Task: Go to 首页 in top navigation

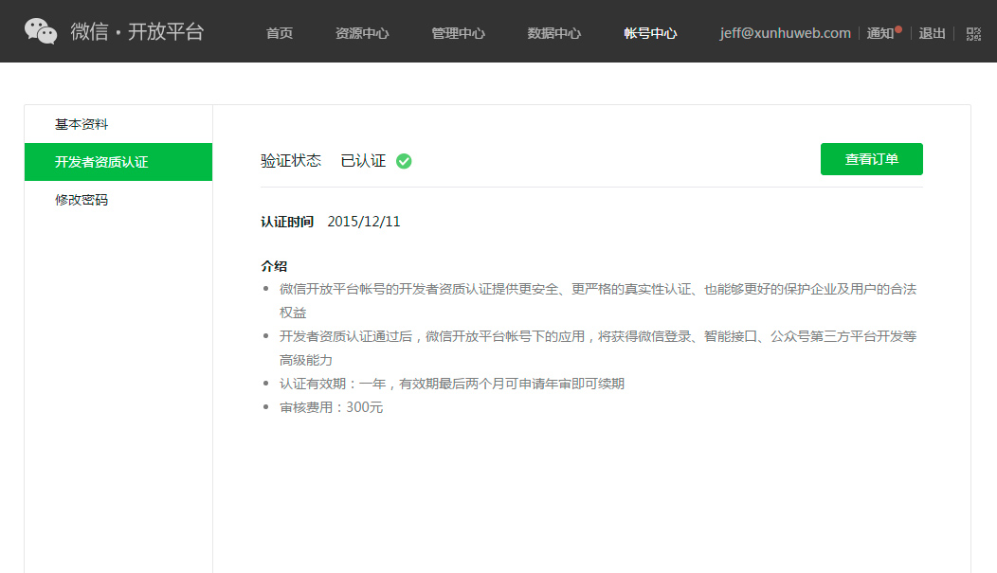Action: pos(280,34)
